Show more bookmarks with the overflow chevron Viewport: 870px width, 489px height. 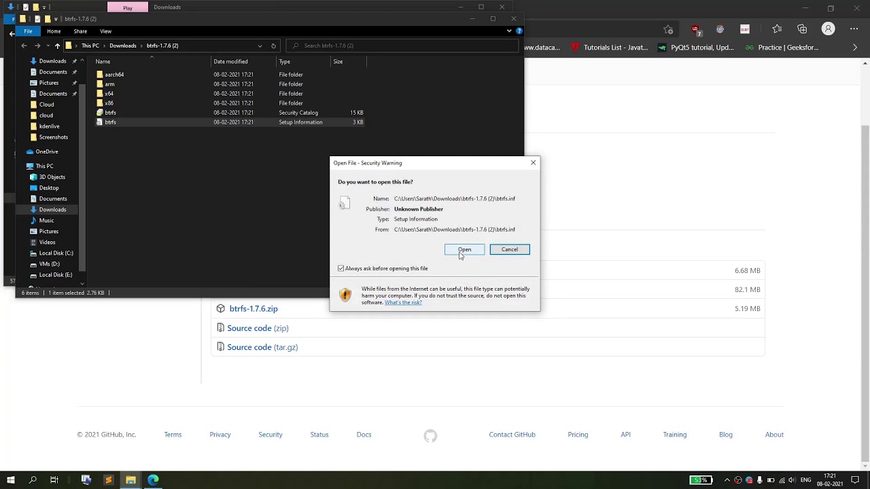(x=855, y=48)
